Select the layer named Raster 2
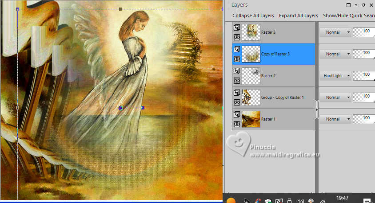The height and width of the screenshot is (203, 375). tap(268, 76)
